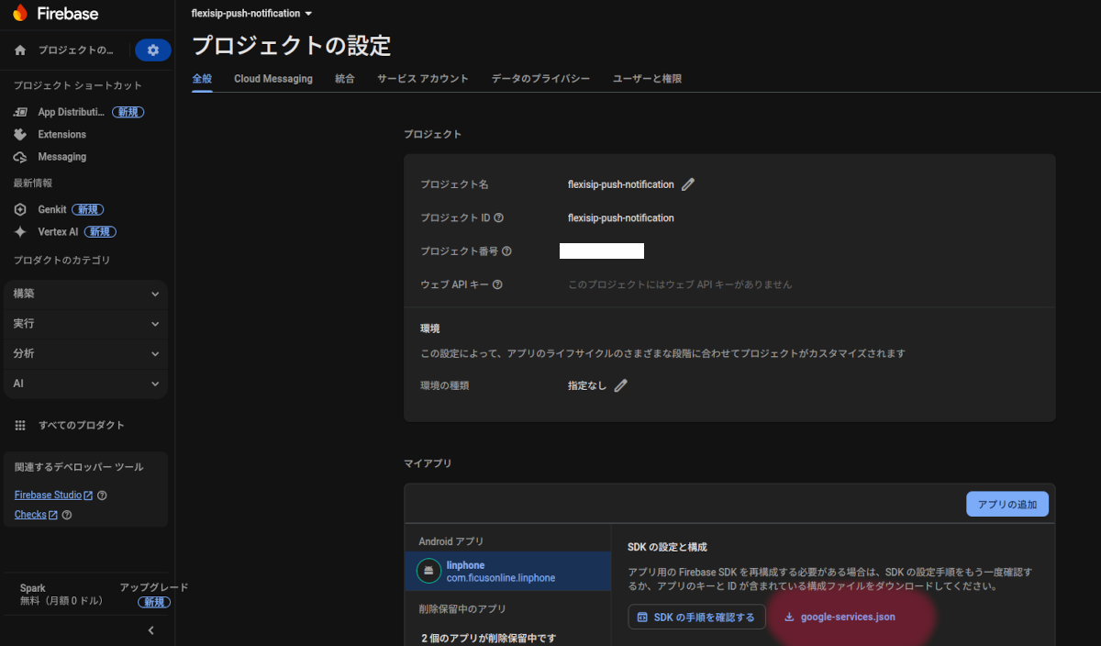Click the Android アプリ section label
Screen dimensions: 1101x646
(450, 541)
